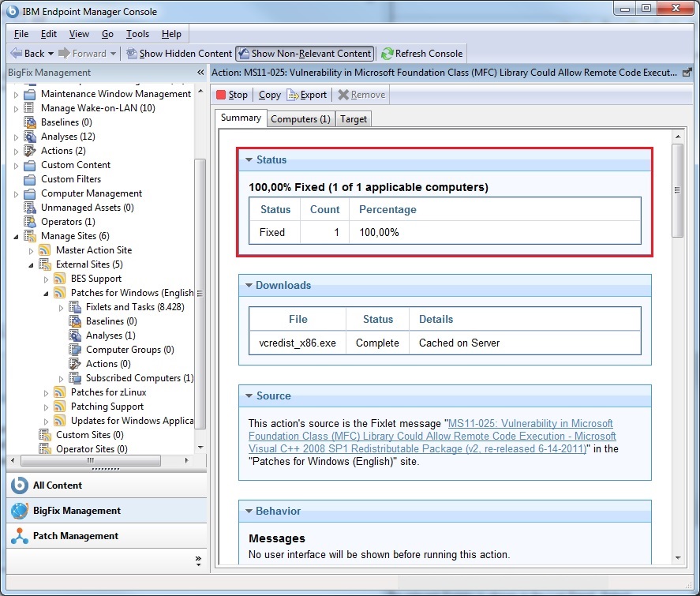The height and width of the screenshot is (596, 700).
Task: Open the MS11-025 Fixlet message link
Action: 432,436
